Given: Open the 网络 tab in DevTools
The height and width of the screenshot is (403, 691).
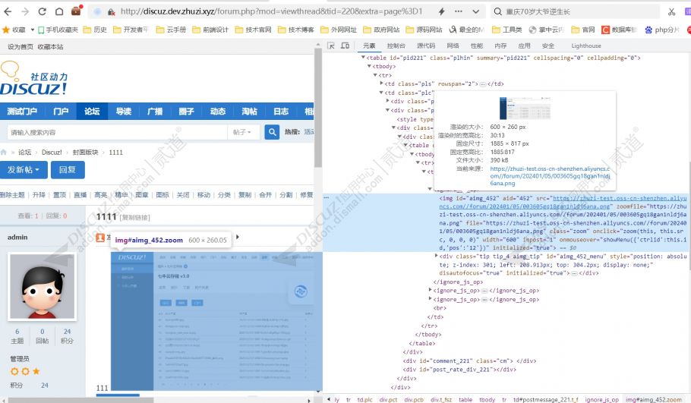Looking at the screenshot, I should click(x=452, y=46).
